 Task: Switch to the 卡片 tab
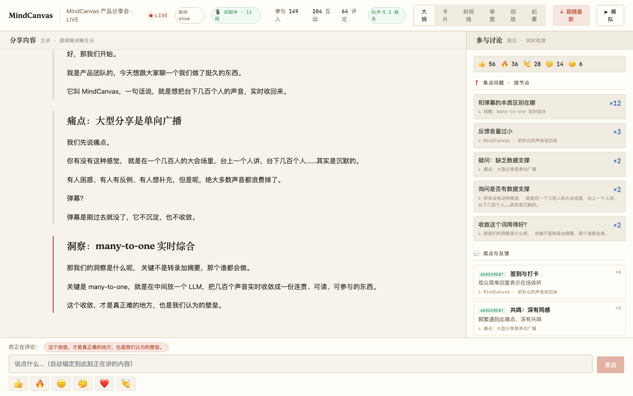(x=445, y=15)
